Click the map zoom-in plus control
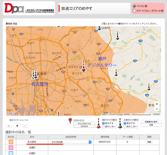This screenshot has height=155, width=167. coord(157,104)
